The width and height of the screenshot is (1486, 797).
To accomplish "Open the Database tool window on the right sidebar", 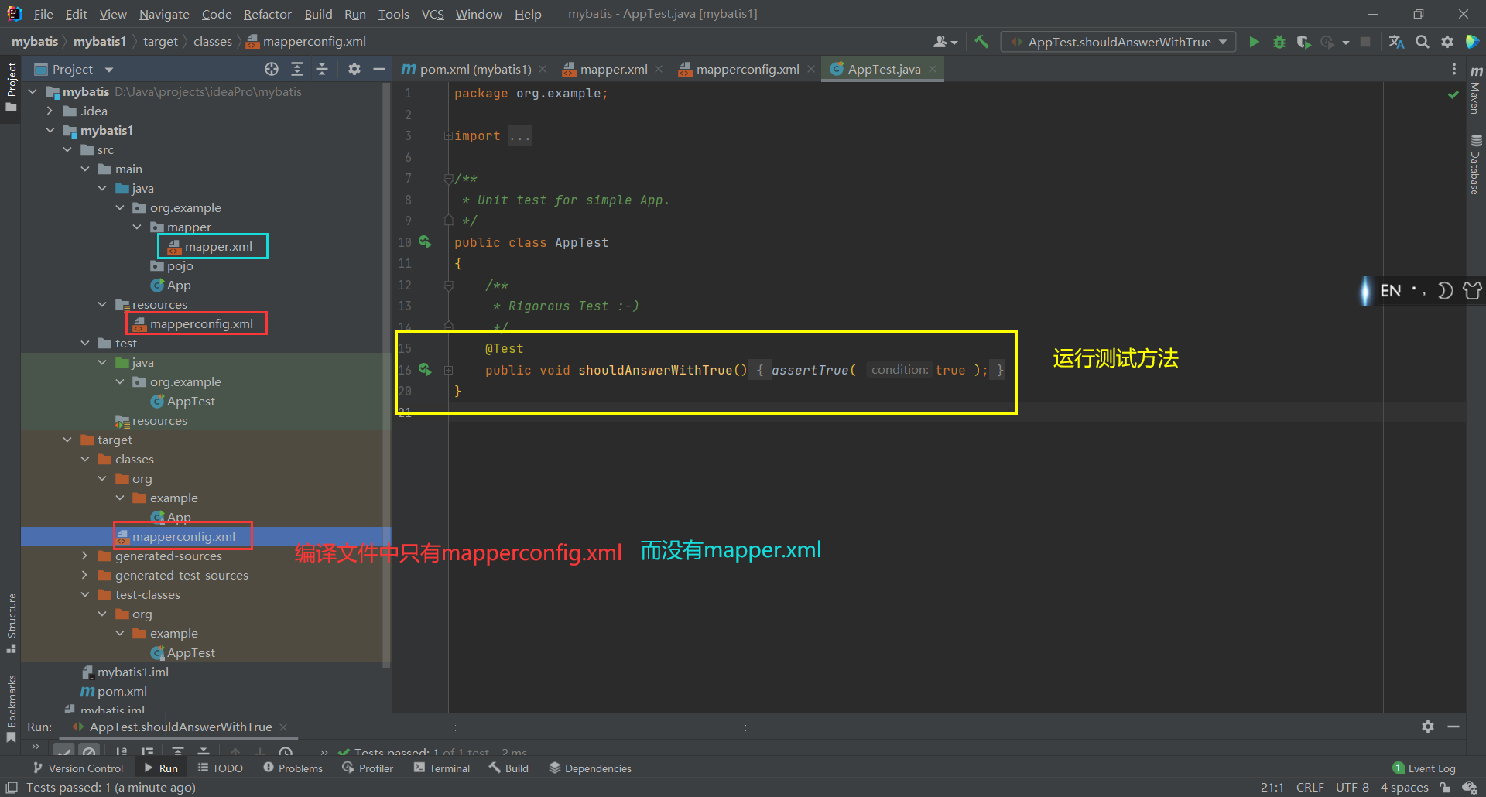I will coord(1476,165).
